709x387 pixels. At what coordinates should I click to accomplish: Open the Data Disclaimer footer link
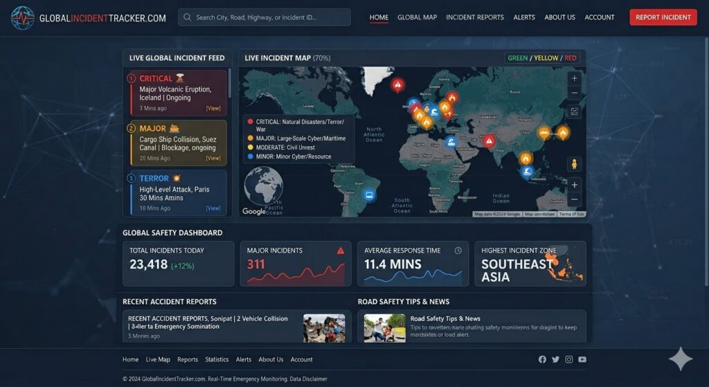click(308, 379)
